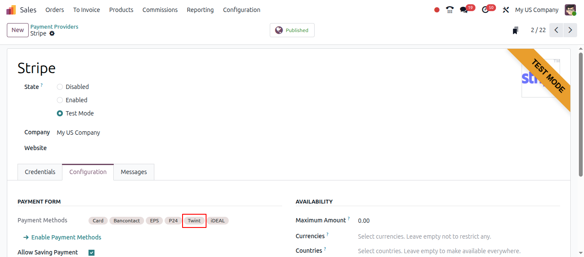Click the State help question mark
Viewport: 584px width, 257px height.
[41, 85]
